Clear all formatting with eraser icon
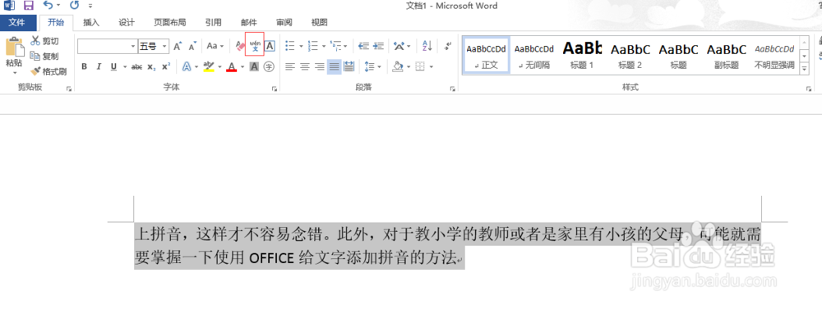 click(x=241, y=46)
